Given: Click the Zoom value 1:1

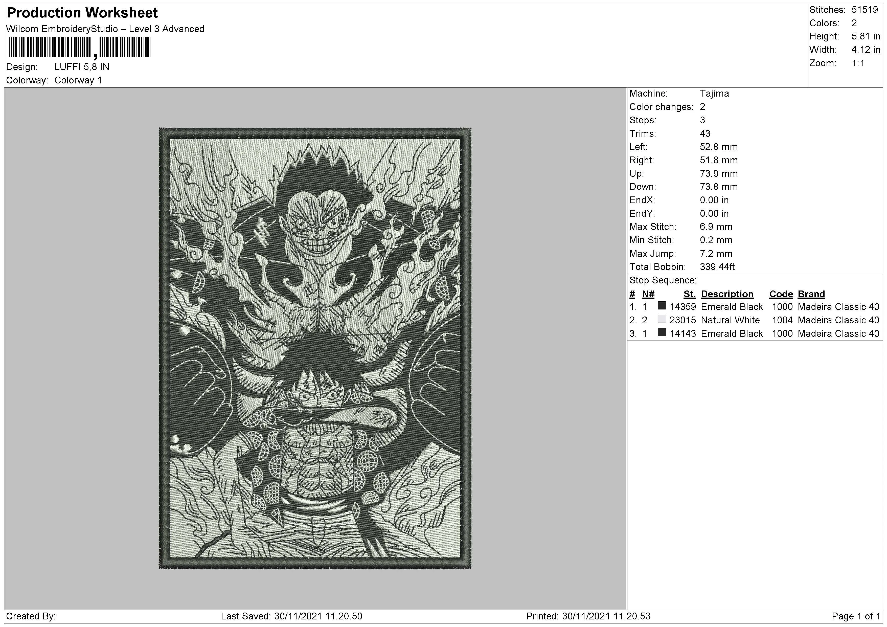Looking at the screenshot, I should (x=858, y=63).
